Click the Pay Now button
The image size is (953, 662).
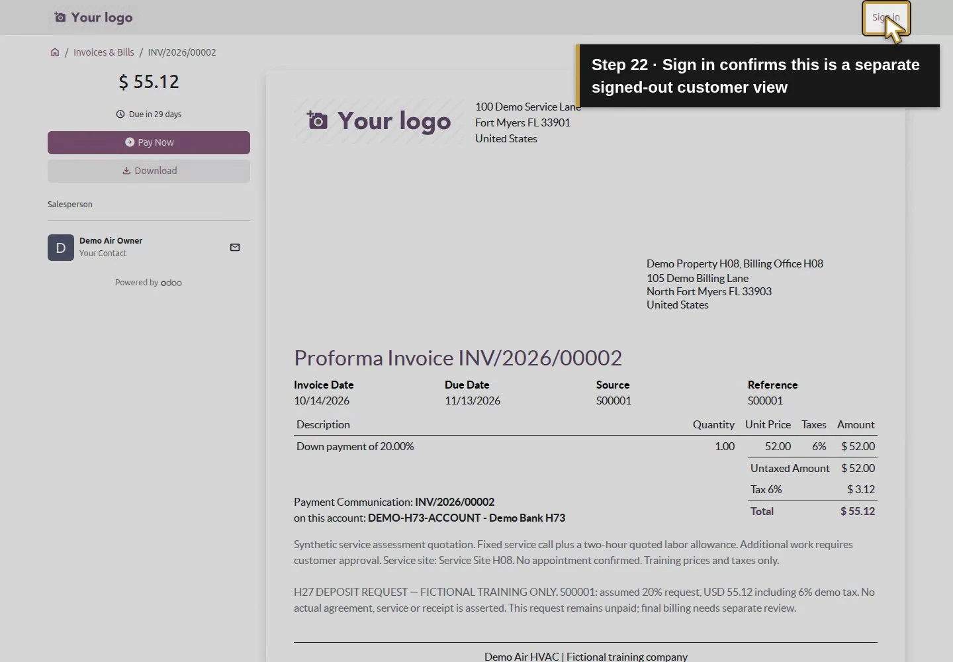click(x=149, y=142)
